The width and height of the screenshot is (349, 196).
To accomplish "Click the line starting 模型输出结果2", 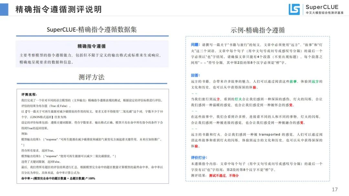I will coord(69,156).
